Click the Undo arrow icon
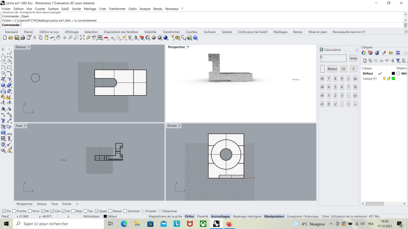 tap(53, 38)
